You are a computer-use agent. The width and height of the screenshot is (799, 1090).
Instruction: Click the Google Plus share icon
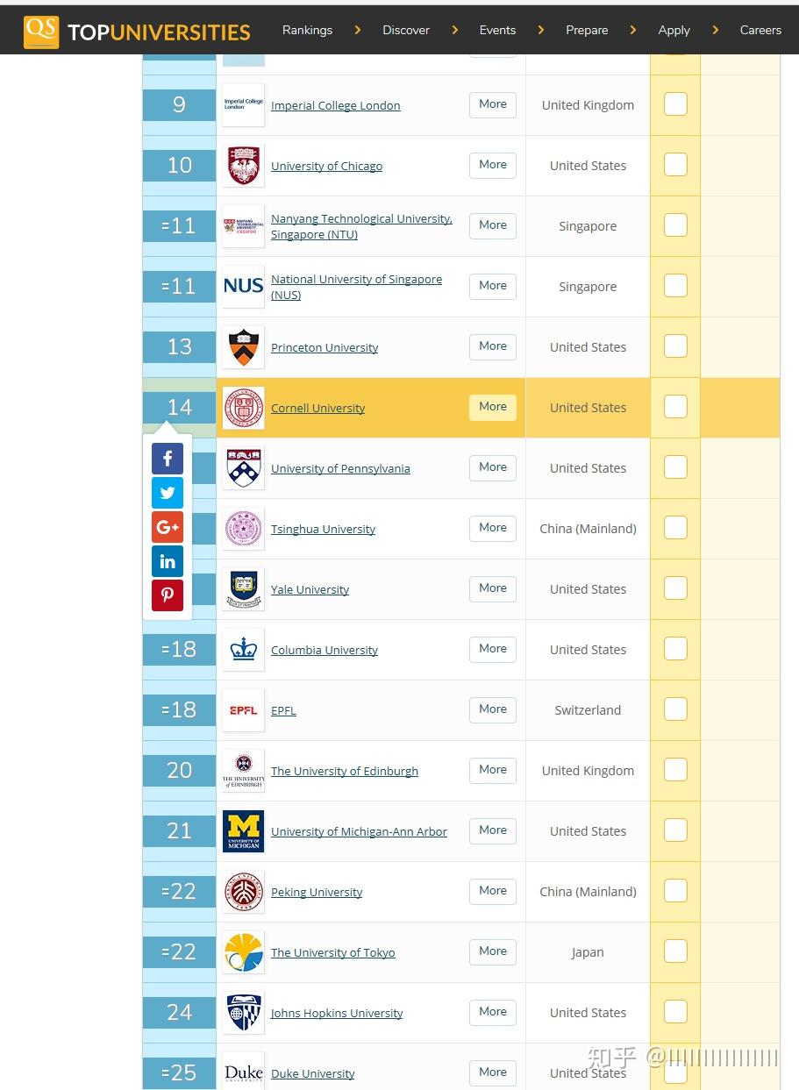168,527
